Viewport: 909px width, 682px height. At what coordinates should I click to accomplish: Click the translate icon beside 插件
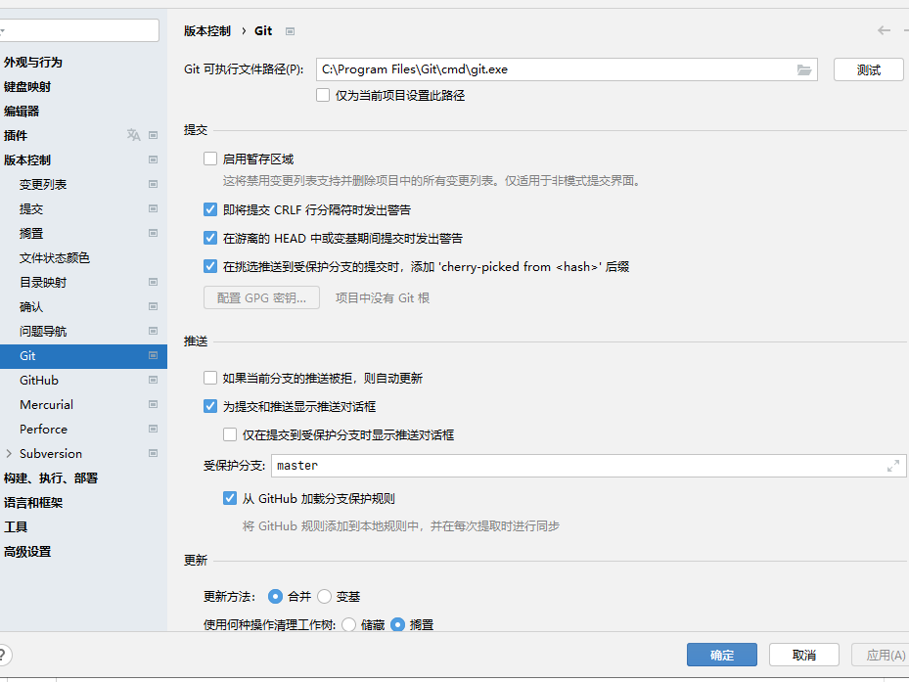click(133, 135)
